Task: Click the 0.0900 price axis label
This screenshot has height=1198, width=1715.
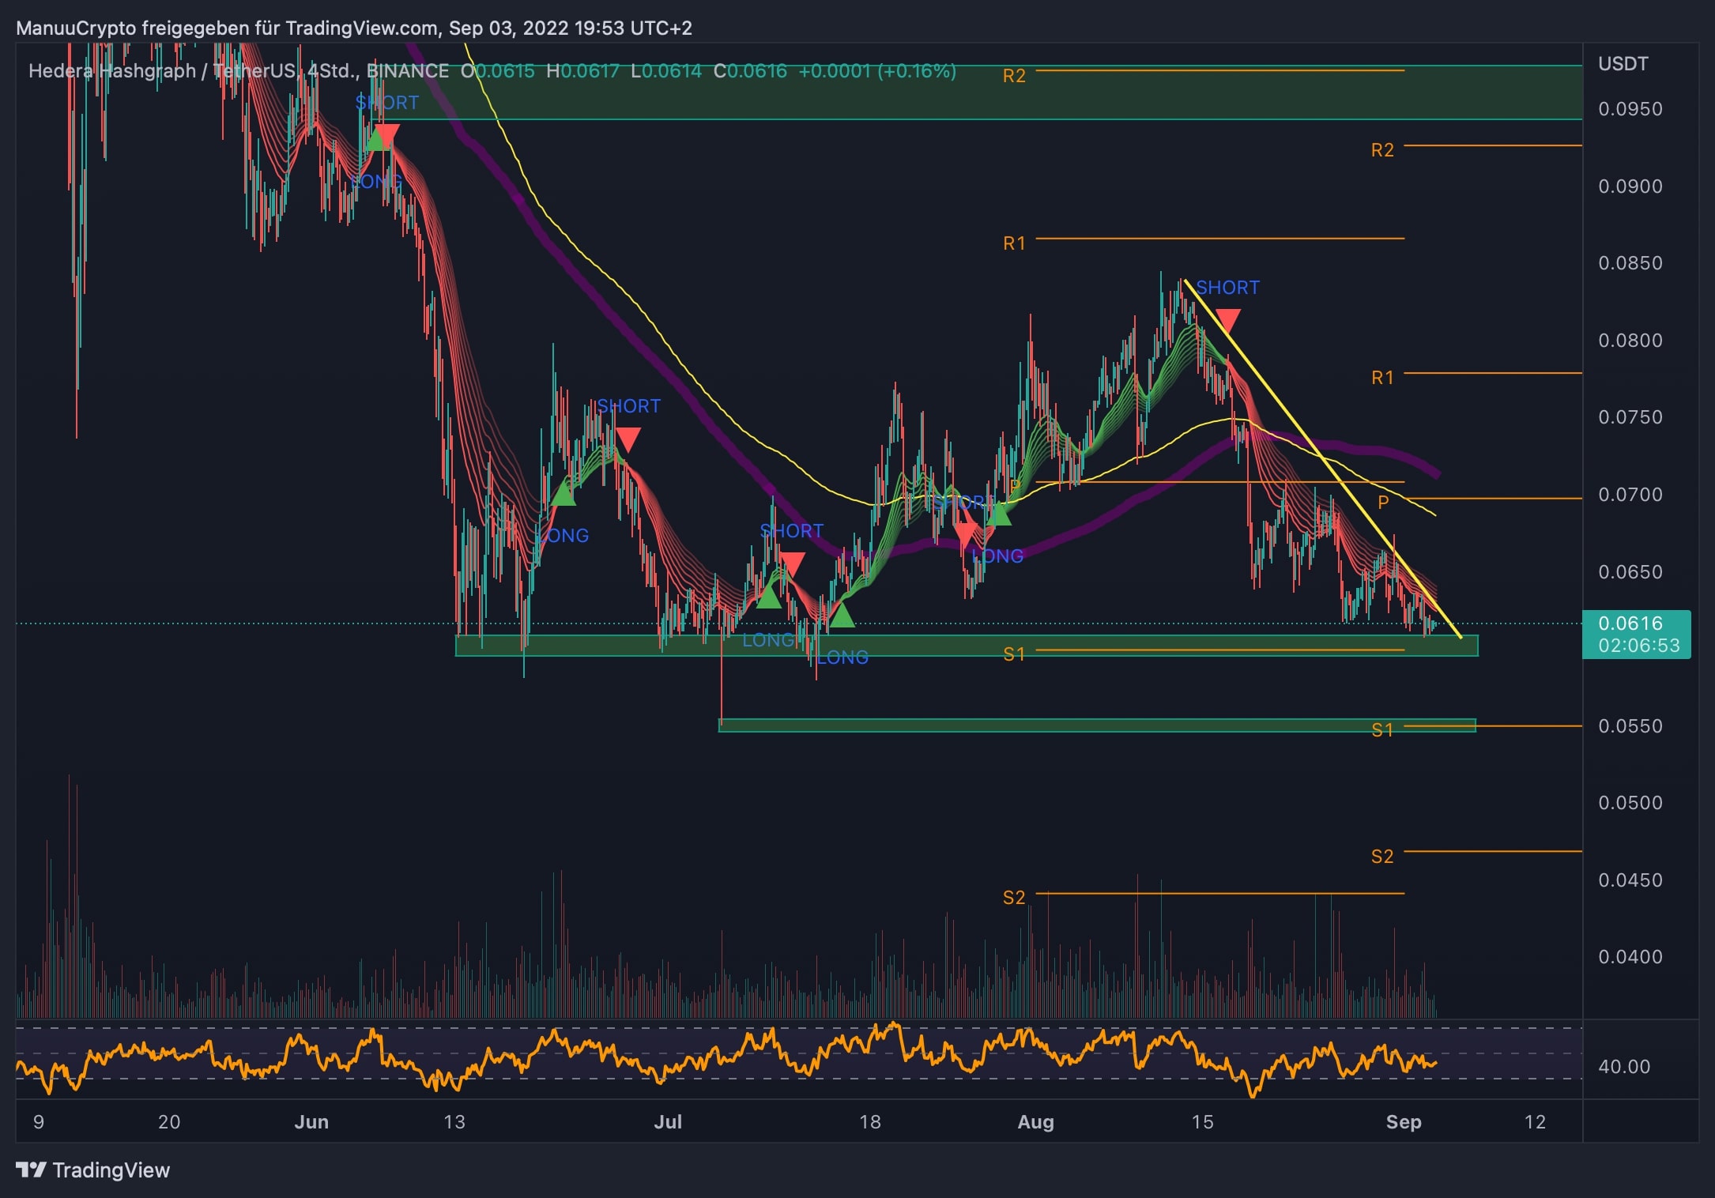Action: click(1630, 186)
